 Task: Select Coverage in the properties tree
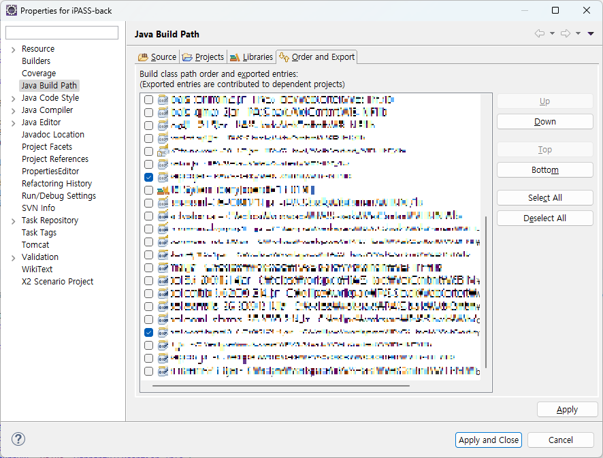[x=39, y=73]
